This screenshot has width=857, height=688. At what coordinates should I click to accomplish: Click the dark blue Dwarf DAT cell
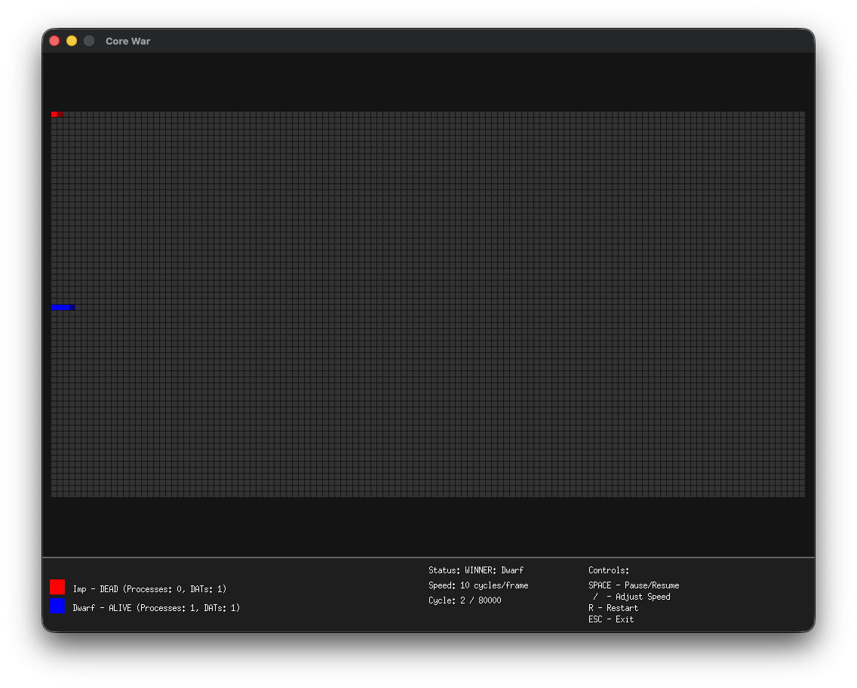72,307
